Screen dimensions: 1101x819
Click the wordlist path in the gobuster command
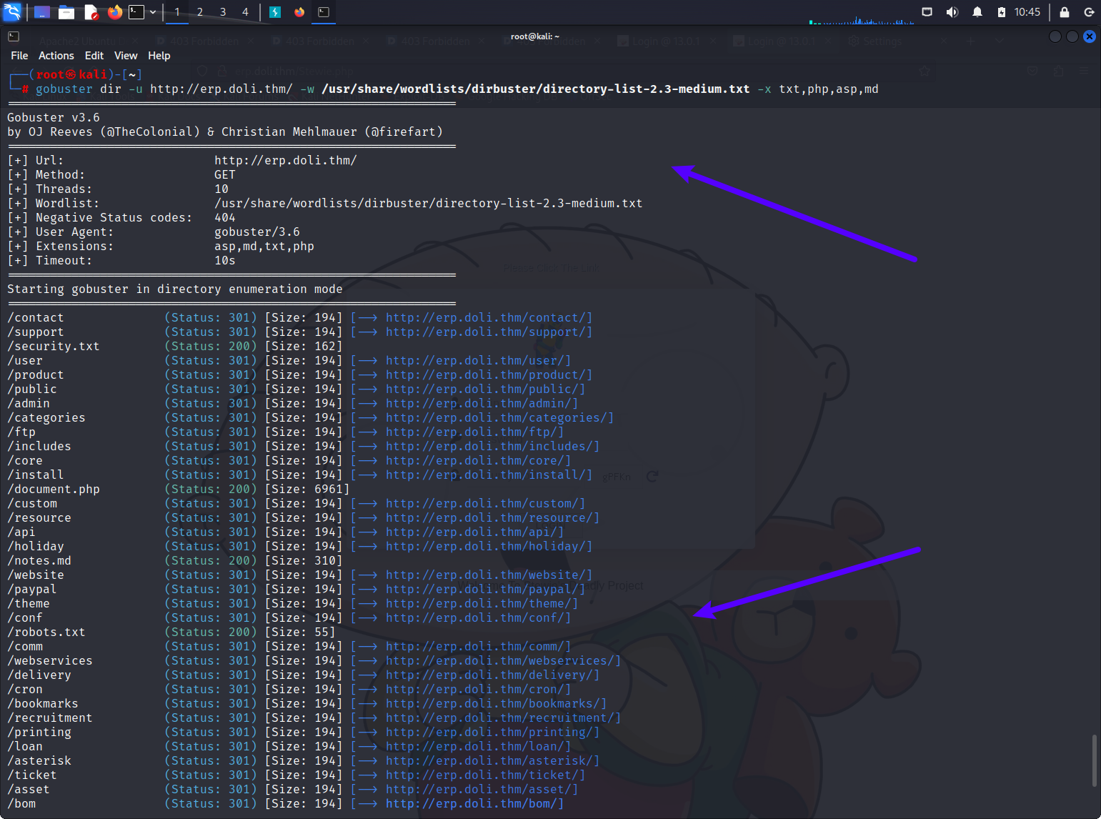[x=536, y=89]
